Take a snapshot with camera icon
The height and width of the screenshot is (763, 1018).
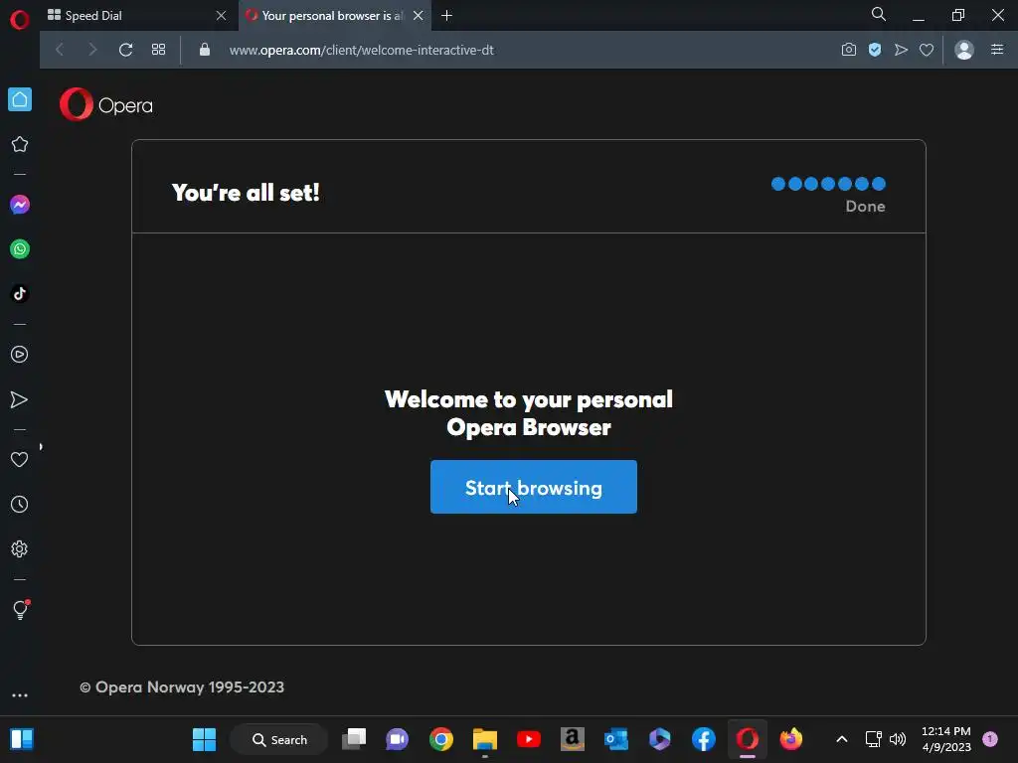[x=849, y=50]
